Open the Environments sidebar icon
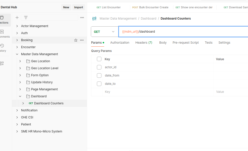The height and width of the screenshot is (151, 248). click(x=3, y=34)
